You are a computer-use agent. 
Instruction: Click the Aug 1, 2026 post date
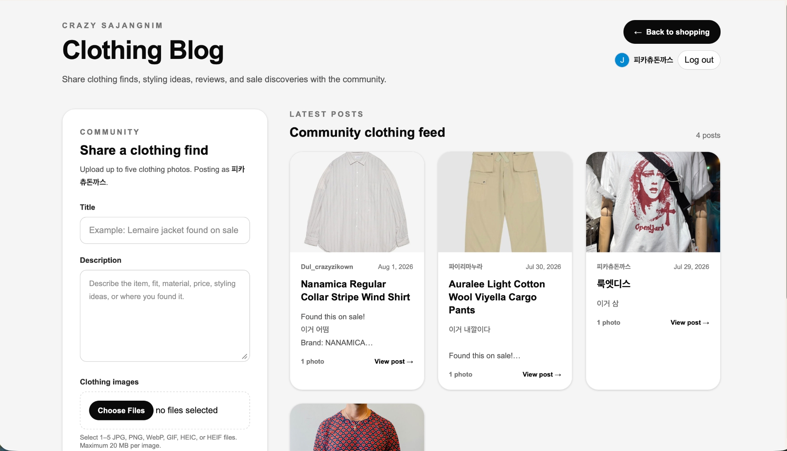tap(395, 267)
